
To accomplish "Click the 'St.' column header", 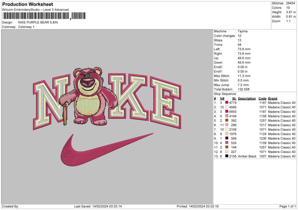I will [x=234, y=99].
